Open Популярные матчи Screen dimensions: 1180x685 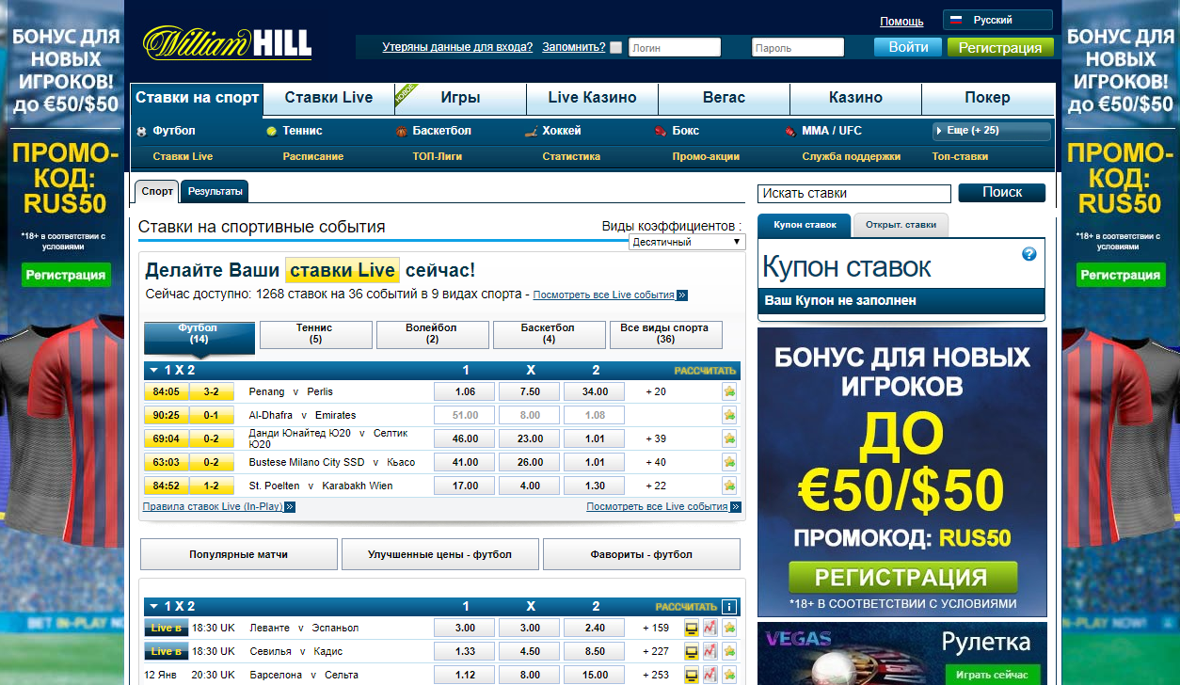click(x=239, y=554)
